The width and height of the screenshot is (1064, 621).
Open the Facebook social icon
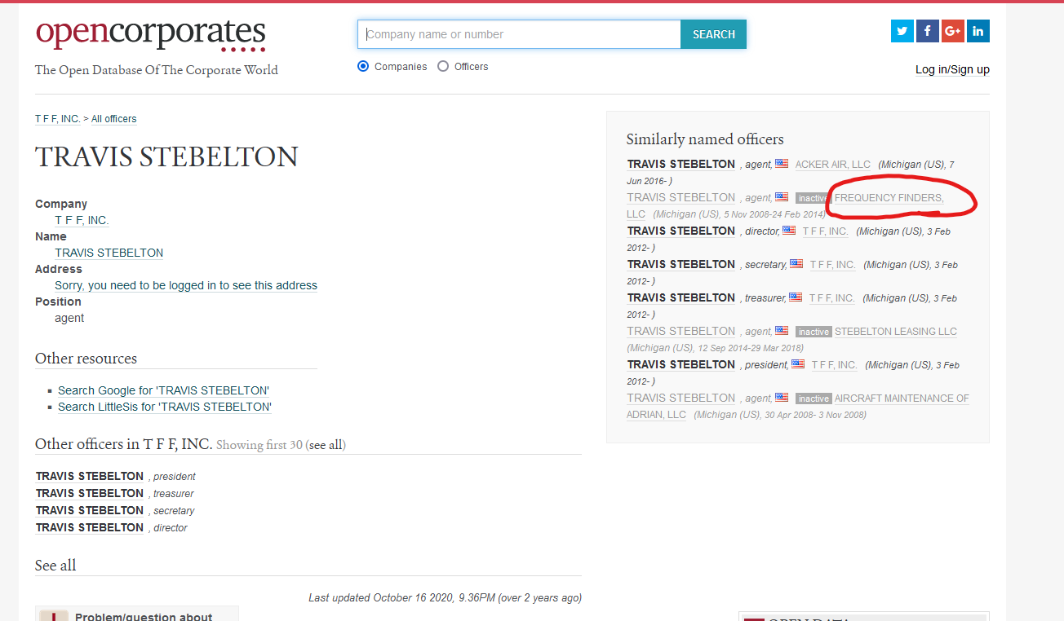coord(928,32)
